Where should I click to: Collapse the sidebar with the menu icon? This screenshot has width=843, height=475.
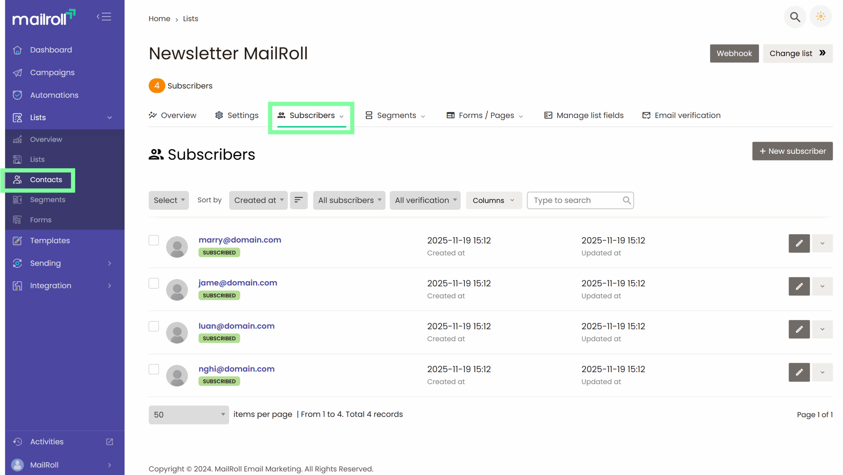click(x=104, y=16)
